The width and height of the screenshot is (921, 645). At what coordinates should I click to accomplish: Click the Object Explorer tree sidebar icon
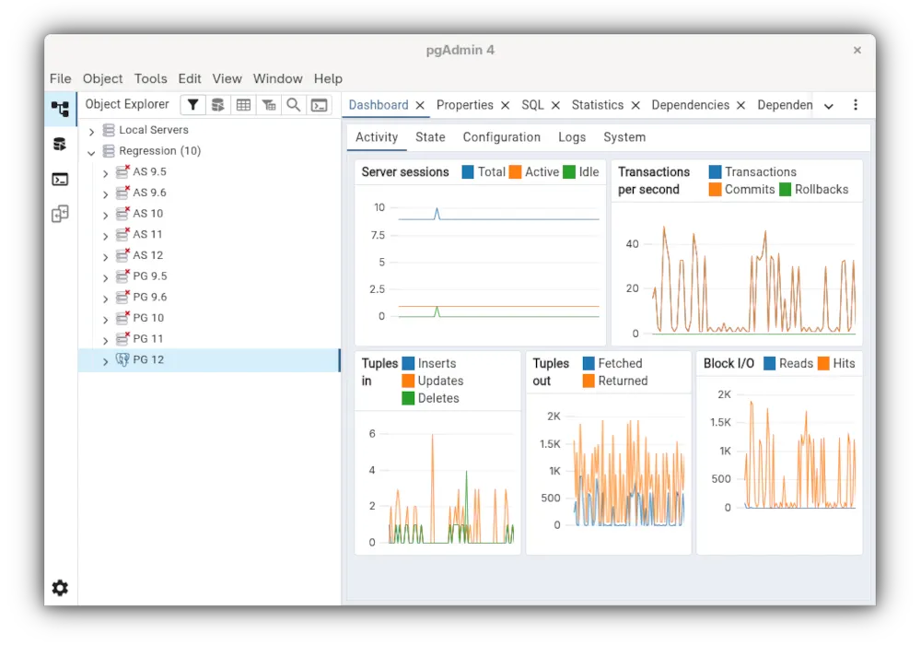click(x=60, y=109)
